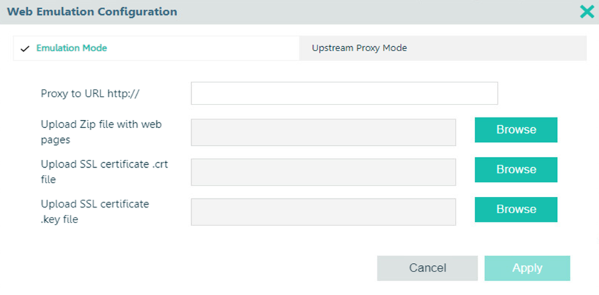Click the Zip file path field
Screen dimensions: 599x295
pyautogui.click(x=323, y=132)
